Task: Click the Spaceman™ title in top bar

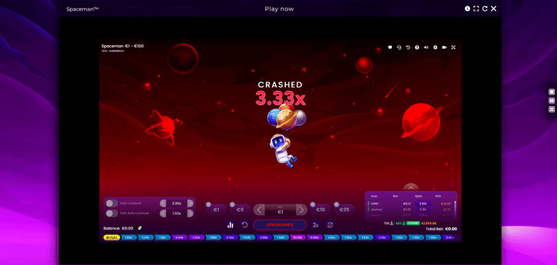Action: (x=82, y=9)
